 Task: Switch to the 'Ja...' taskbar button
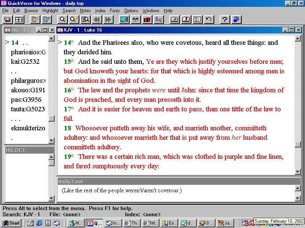pyautogui.click(x=225, y=223)
